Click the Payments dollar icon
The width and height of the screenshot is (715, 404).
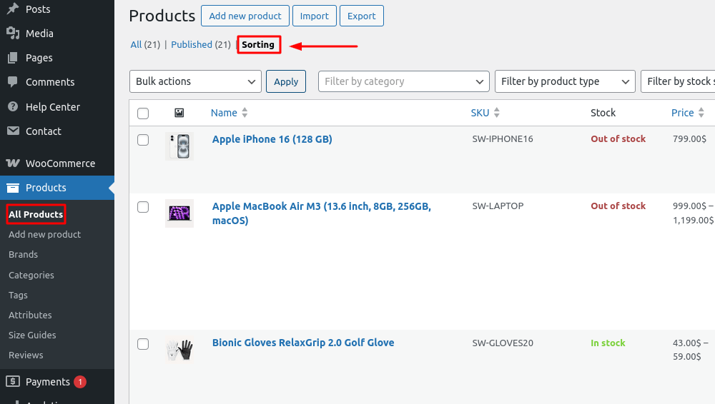13,381
